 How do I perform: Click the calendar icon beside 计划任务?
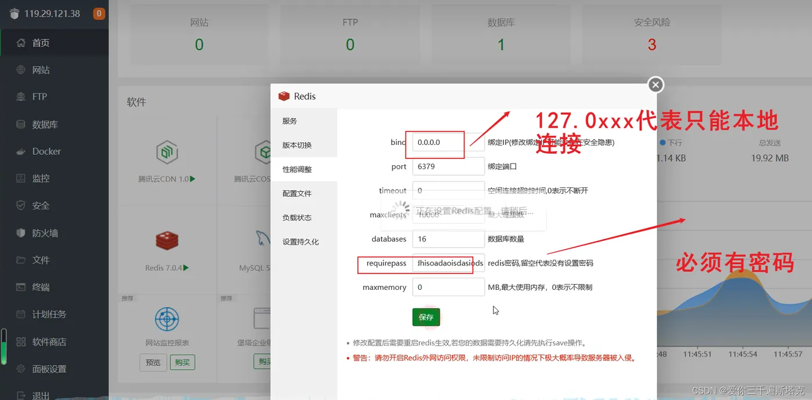pos(21,314)
